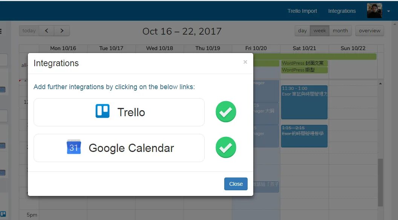Open the overview view
398x220 pixels.
pos(369,31)
